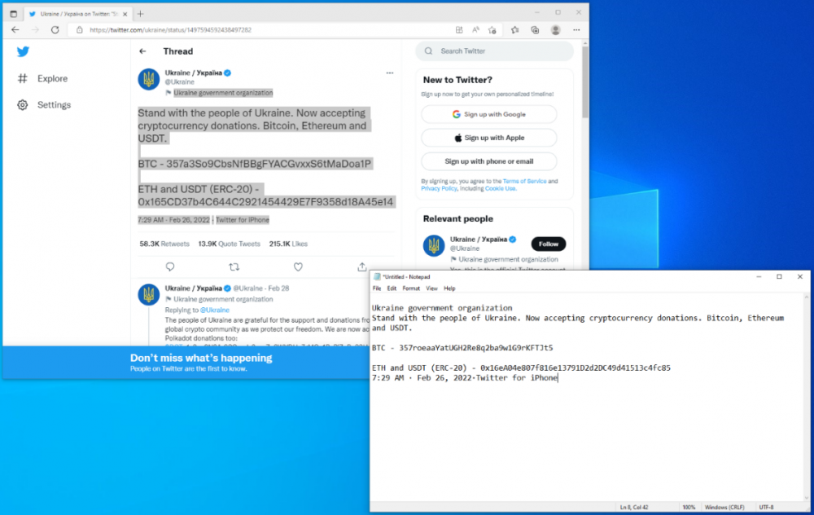
Task: Click Ukraine avatar on main tweet
Action: click(148, 80)
